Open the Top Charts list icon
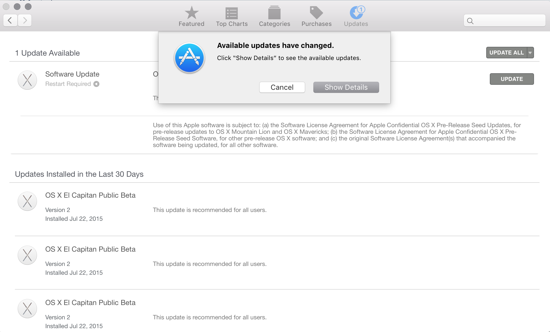Viewport: 550px width, 332px height. pos(232,13)
